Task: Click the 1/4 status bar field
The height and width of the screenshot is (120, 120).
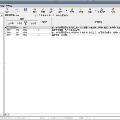Action: click(34, 118)
